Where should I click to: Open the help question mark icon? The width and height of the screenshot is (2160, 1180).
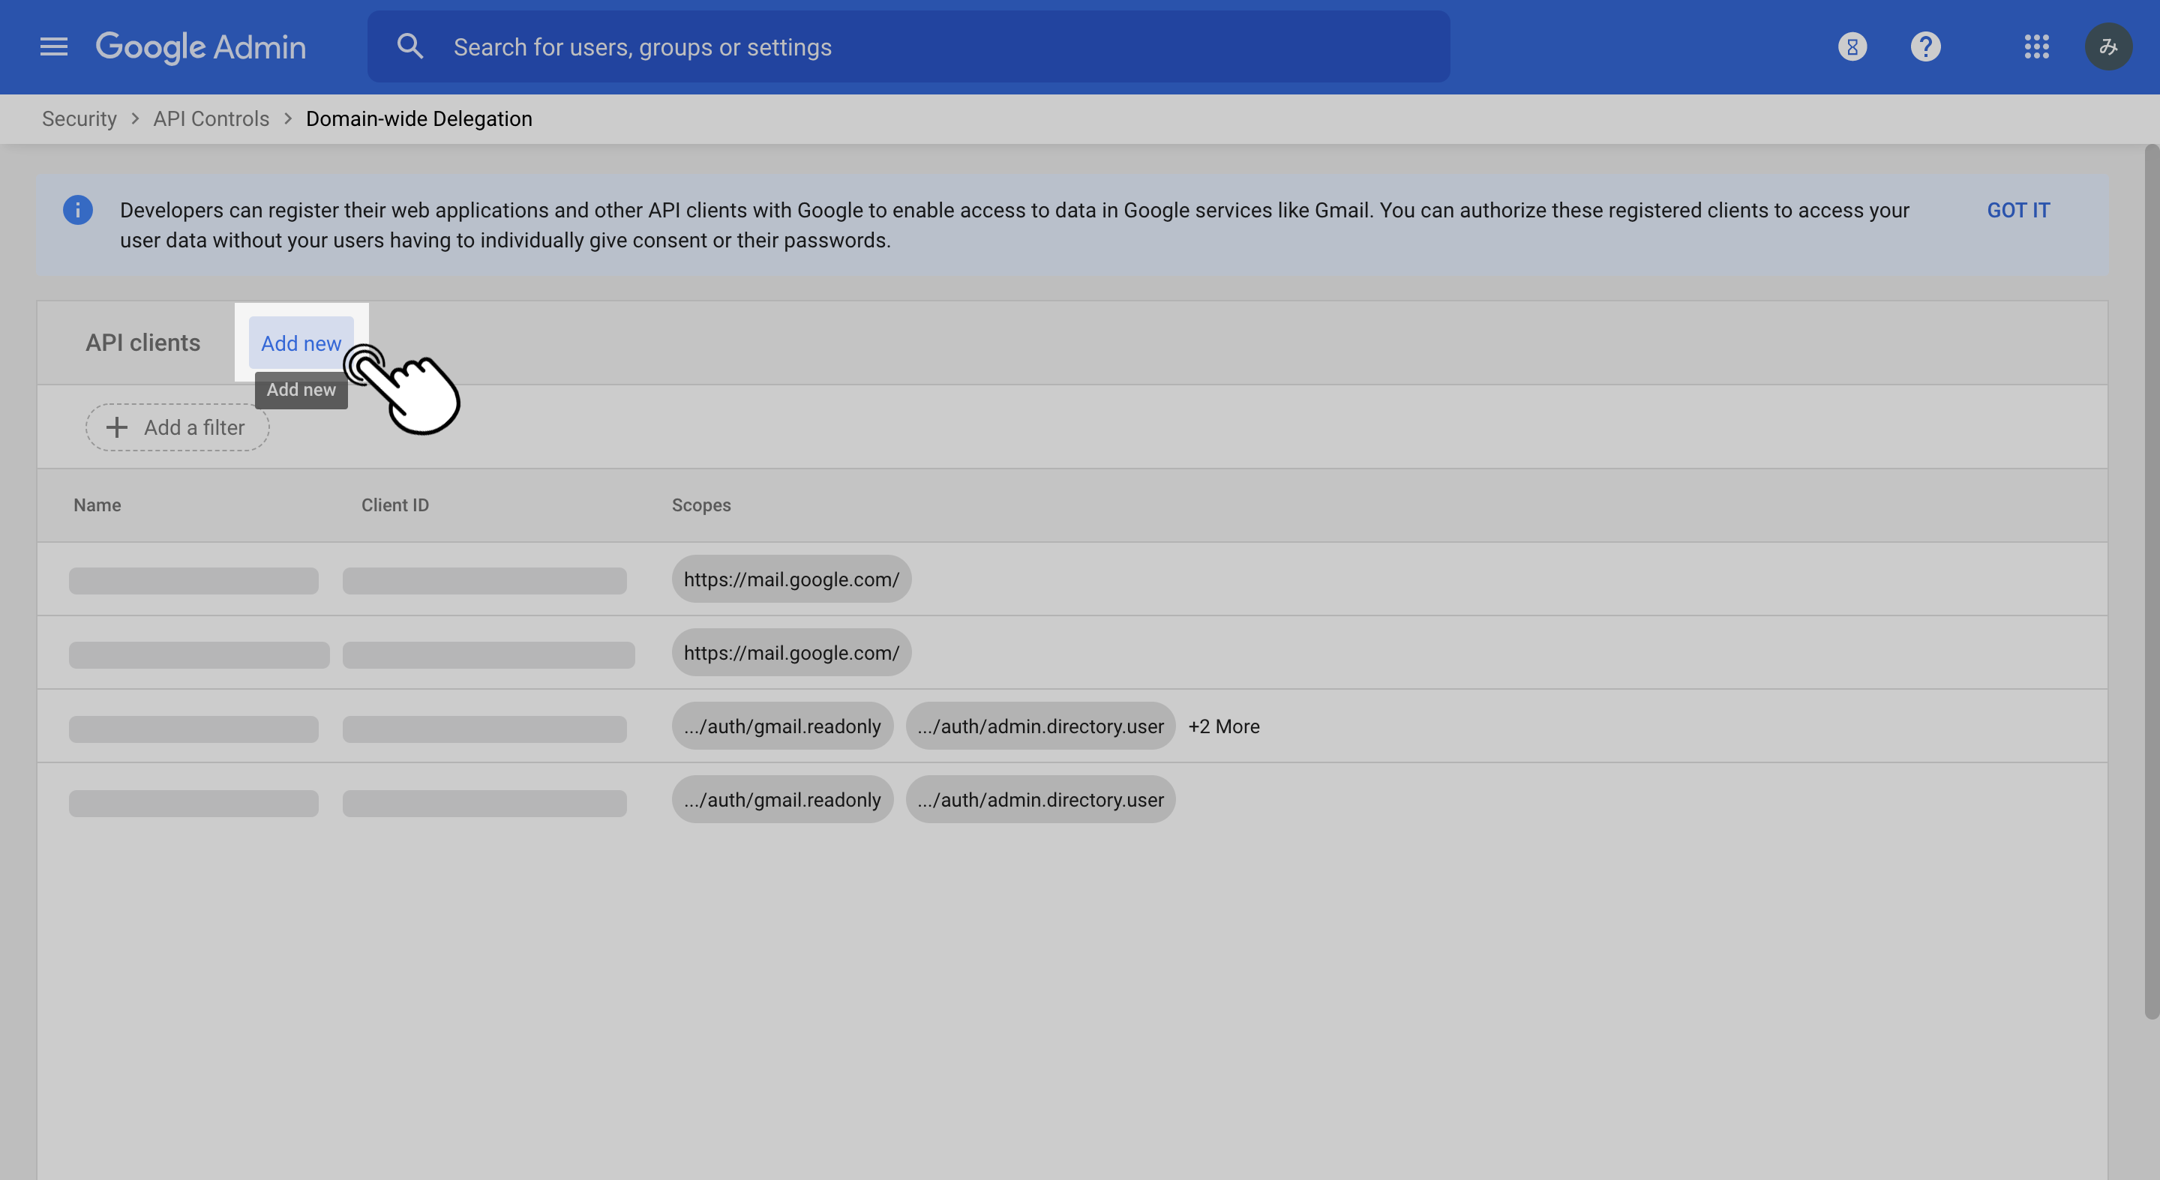pyautogui.click(x=1925, y=47)
